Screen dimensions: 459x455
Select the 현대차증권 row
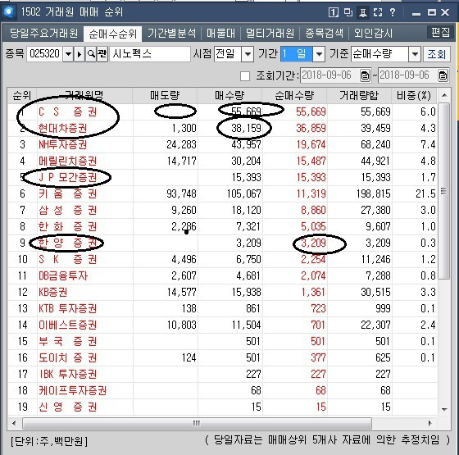coord(222,128)
